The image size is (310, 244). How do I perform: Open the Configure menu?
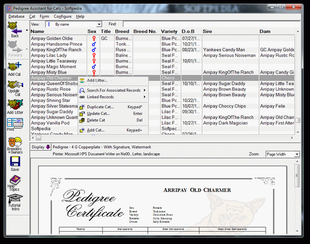pyautogui.click(x=63, y=16)
